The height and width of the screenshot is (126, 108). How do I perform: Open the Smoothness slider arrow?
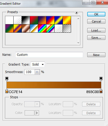point(37,72)
